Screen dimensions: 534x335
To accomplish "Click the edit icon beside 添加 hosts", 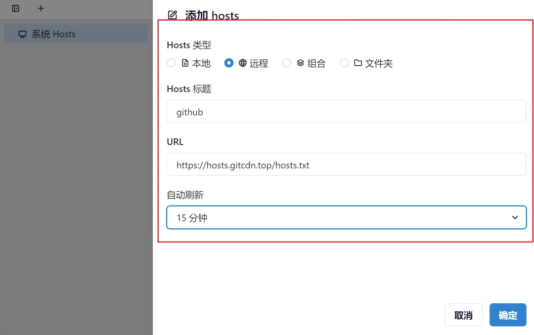I will tap(173, 15).
